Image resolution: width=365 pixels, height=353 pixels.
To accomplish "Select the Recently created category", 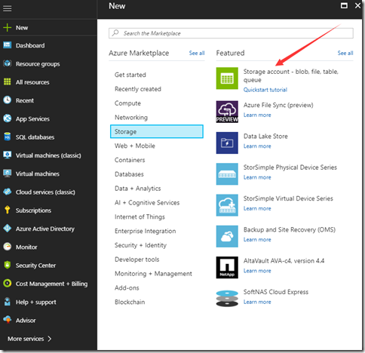I will coord(138,89).
